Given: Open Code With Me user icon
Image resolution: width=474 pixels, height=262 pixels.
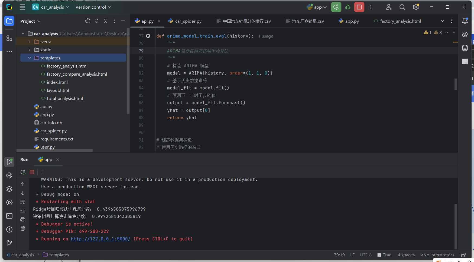Looking at the screenshot, I should [x=389, y=7].
